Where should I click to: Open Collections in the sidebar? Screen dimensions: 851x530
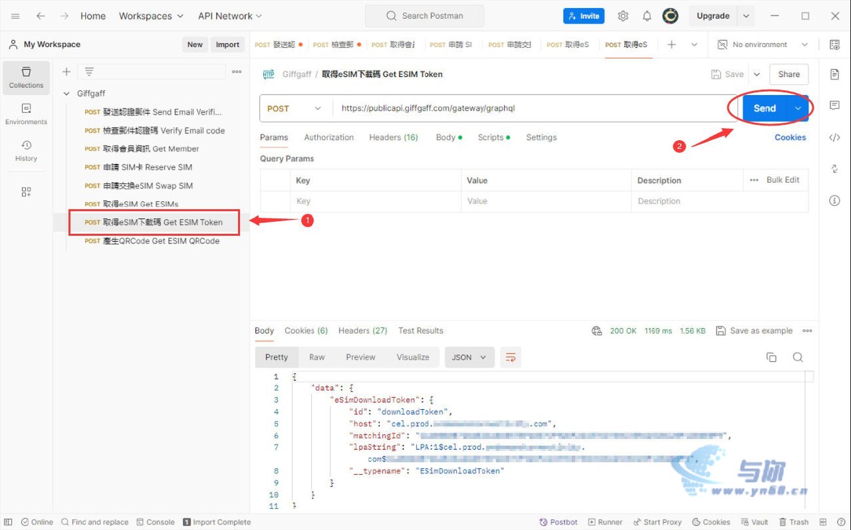pos(26,78)
